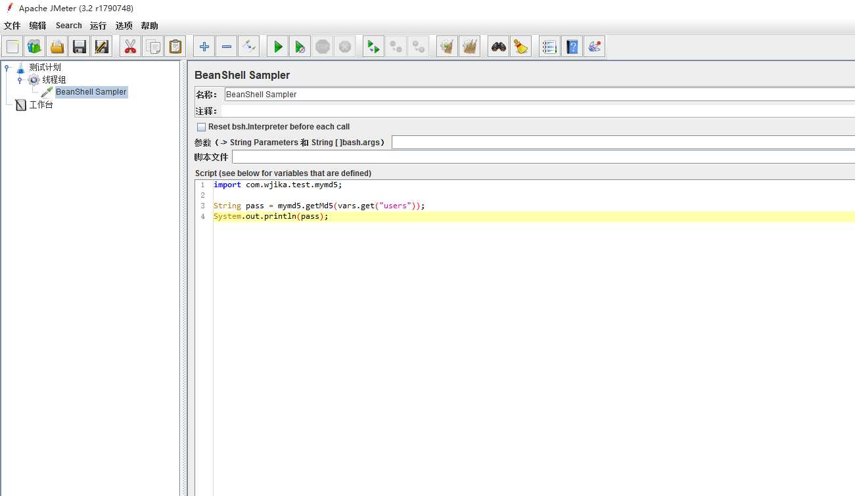Paste with the clipboard toolbar icon
Viewport: 855px width, 496px height.
coord(175,47)
